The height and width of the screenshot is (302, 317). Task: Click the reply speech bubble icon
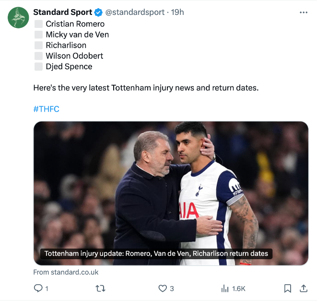(x=38, y=289)
